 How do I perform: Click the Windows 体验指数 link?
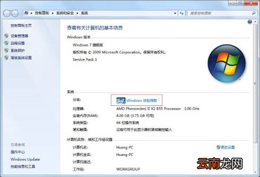coord(142,100)
